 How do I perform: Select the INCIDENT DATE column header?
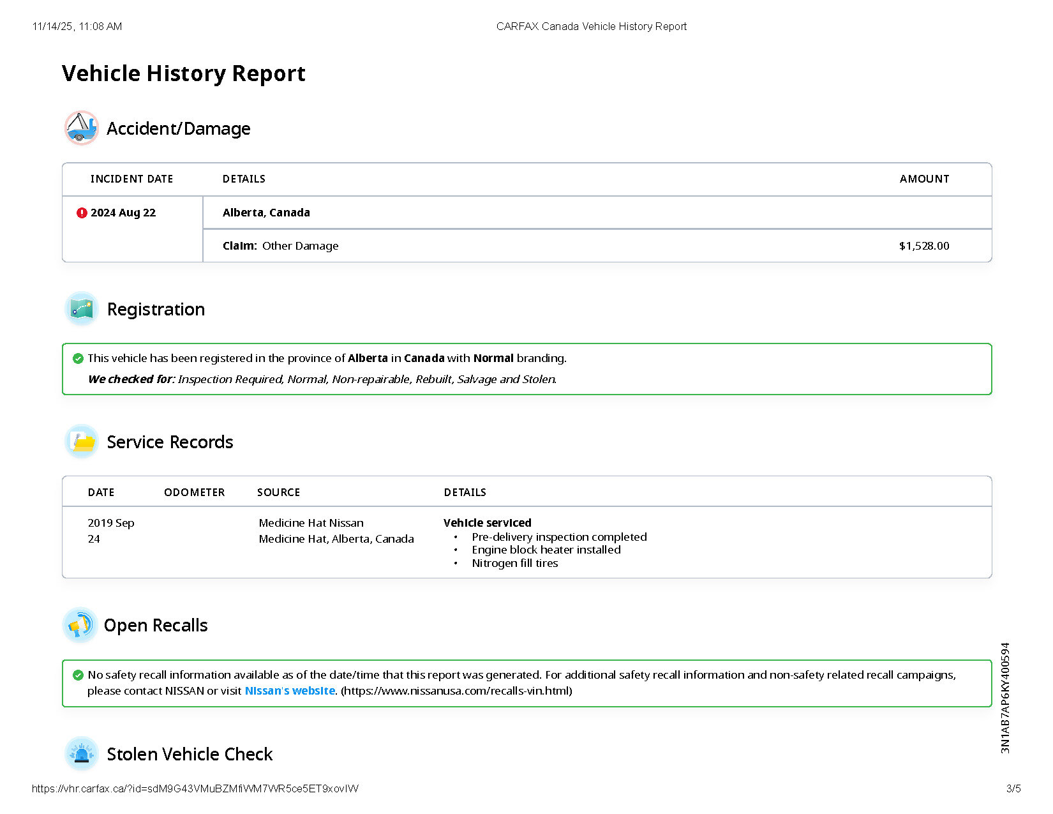tap(131, 179)
